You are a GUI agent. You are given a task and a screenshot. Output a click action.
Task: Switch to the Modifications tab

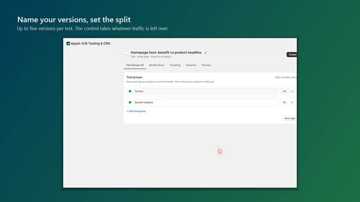click(157, 65)
